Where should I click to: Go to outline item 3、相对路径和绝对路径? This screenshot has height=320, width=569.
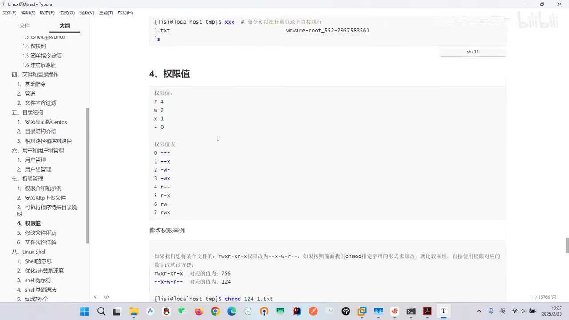click(x=44, y=141)
